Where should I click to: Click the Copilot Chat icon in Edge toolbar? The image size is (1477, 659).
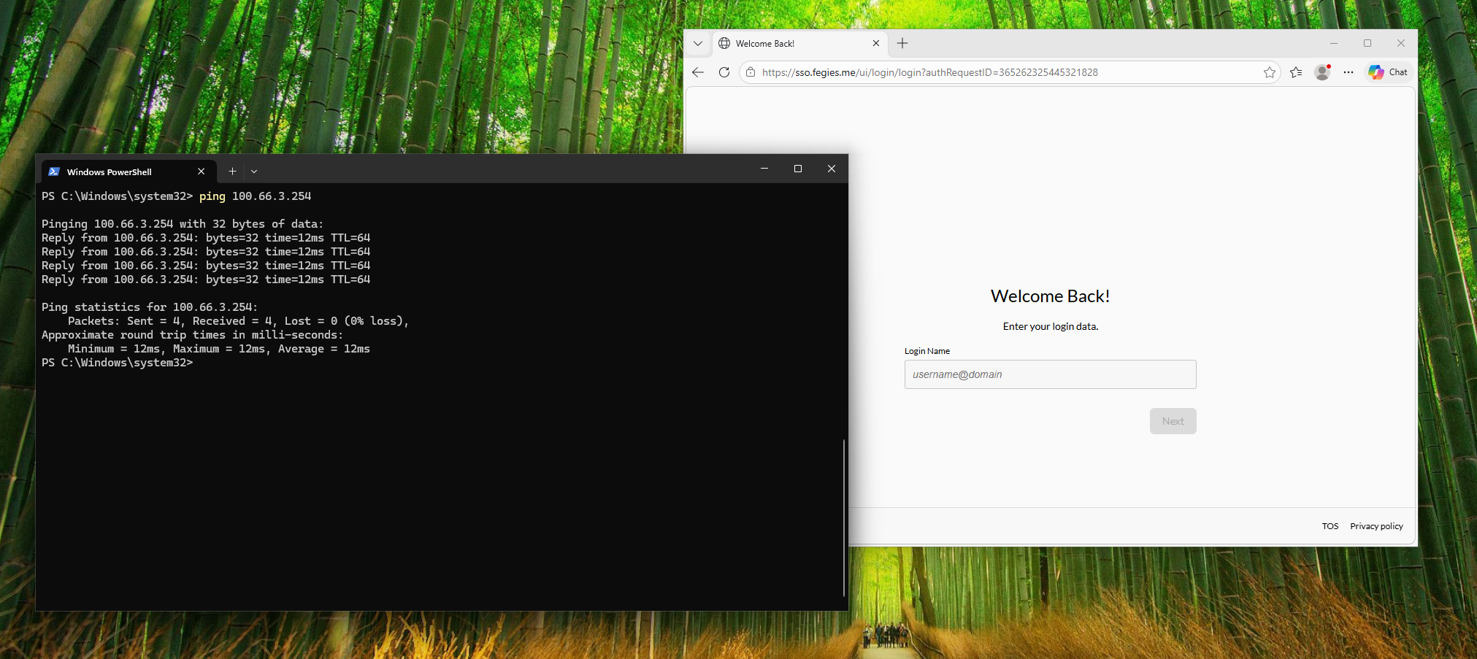(x=1377, y=72)
